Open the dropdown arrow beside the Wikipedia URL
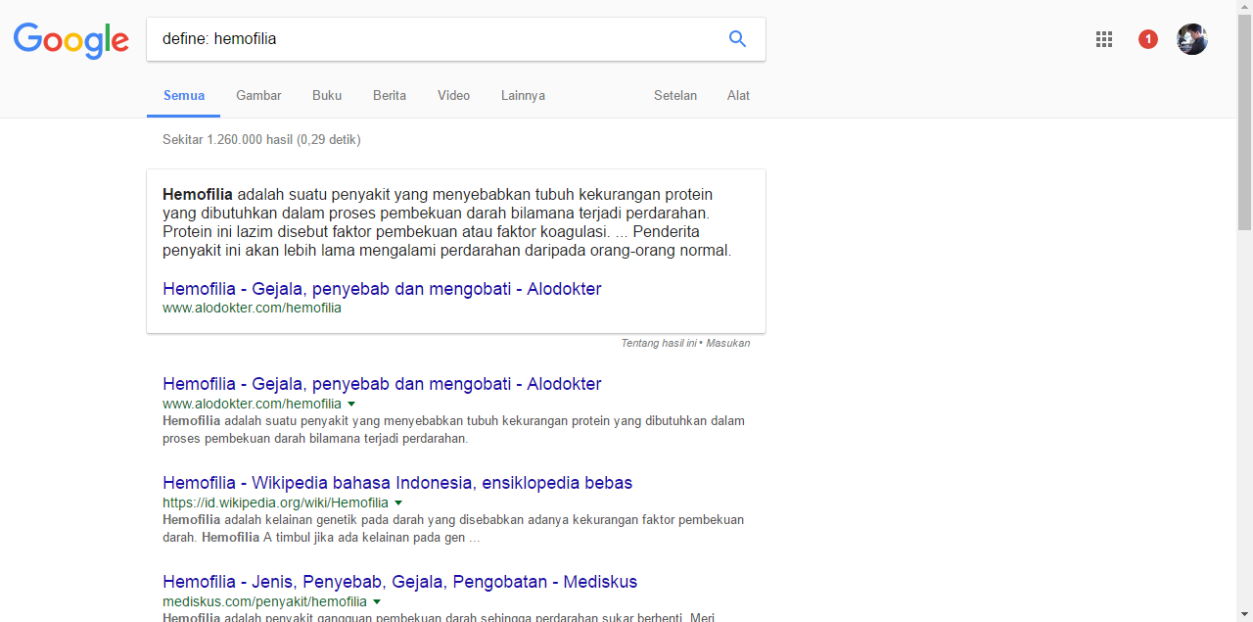The image size is (1253, 622). tap(398, 502)
